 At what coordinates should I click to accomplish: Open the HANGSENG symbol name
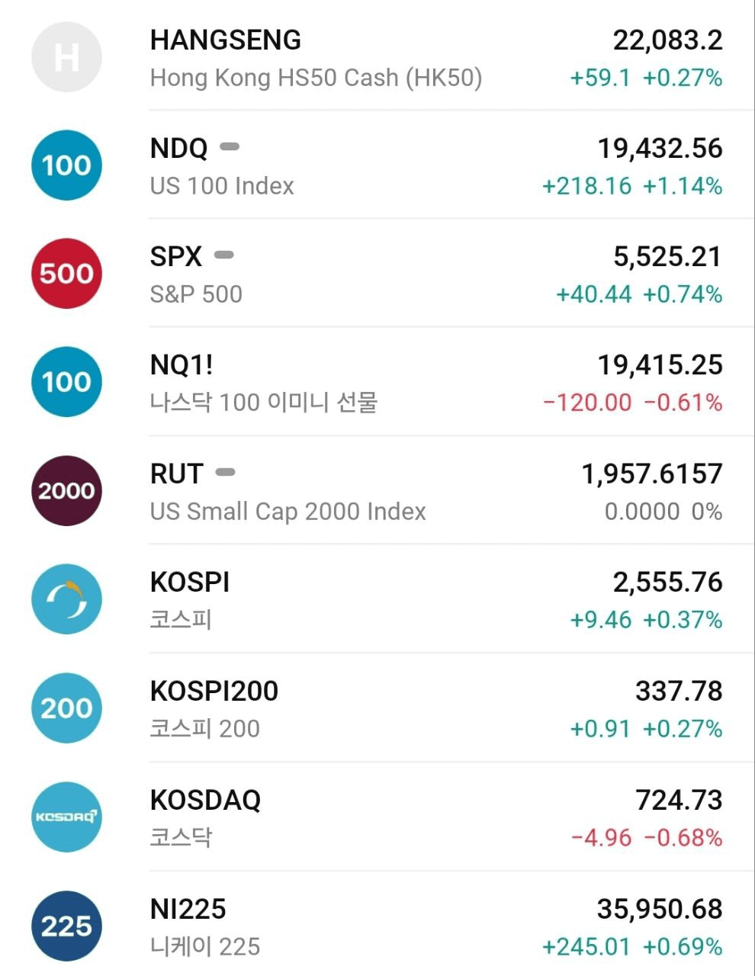[226, 40]
